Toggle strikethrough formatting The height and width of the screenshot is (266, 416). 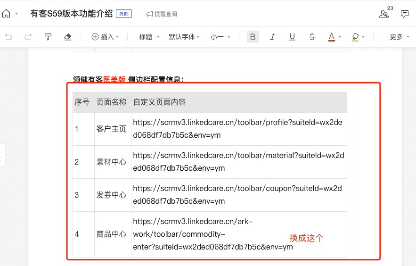point(312,37)
